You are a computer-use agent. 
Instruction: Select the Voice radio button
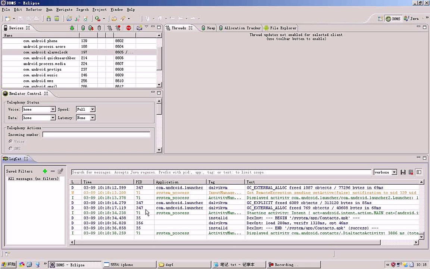point(10,142)
